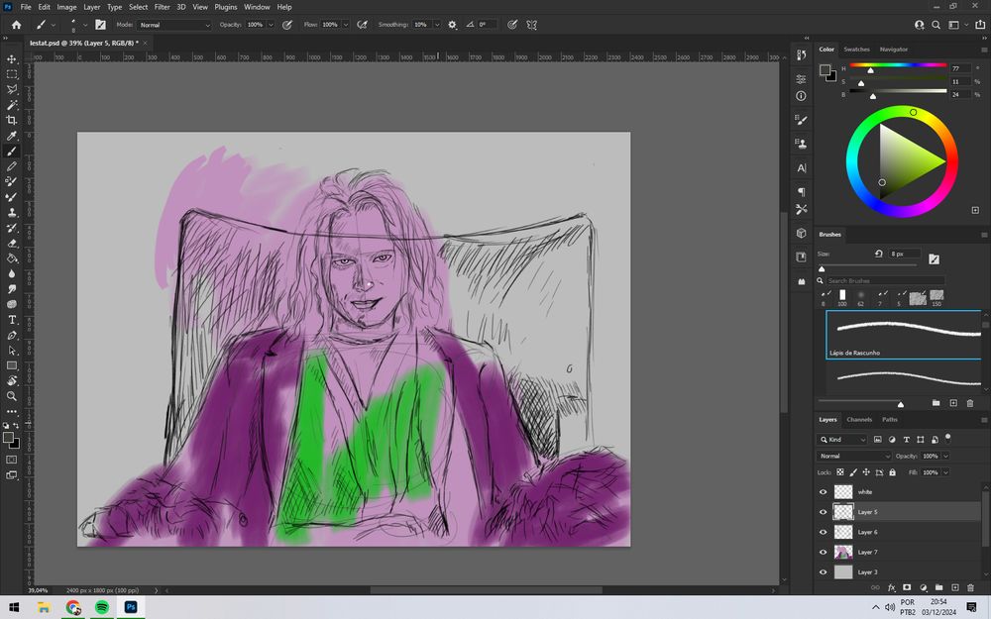Select the Rectangle shape tool

pyautogui.click(x=11, y=365)
